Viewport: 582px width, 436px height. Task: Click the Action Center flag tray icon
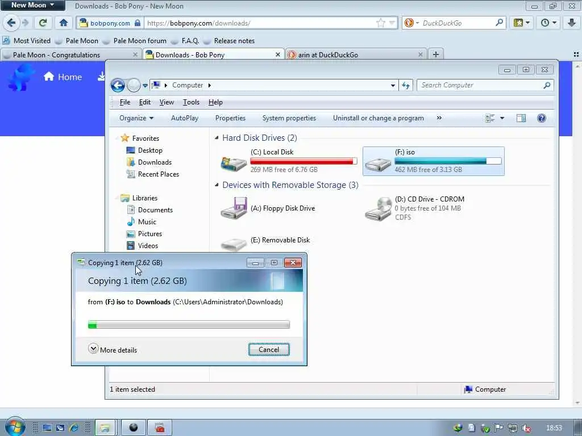499,428
